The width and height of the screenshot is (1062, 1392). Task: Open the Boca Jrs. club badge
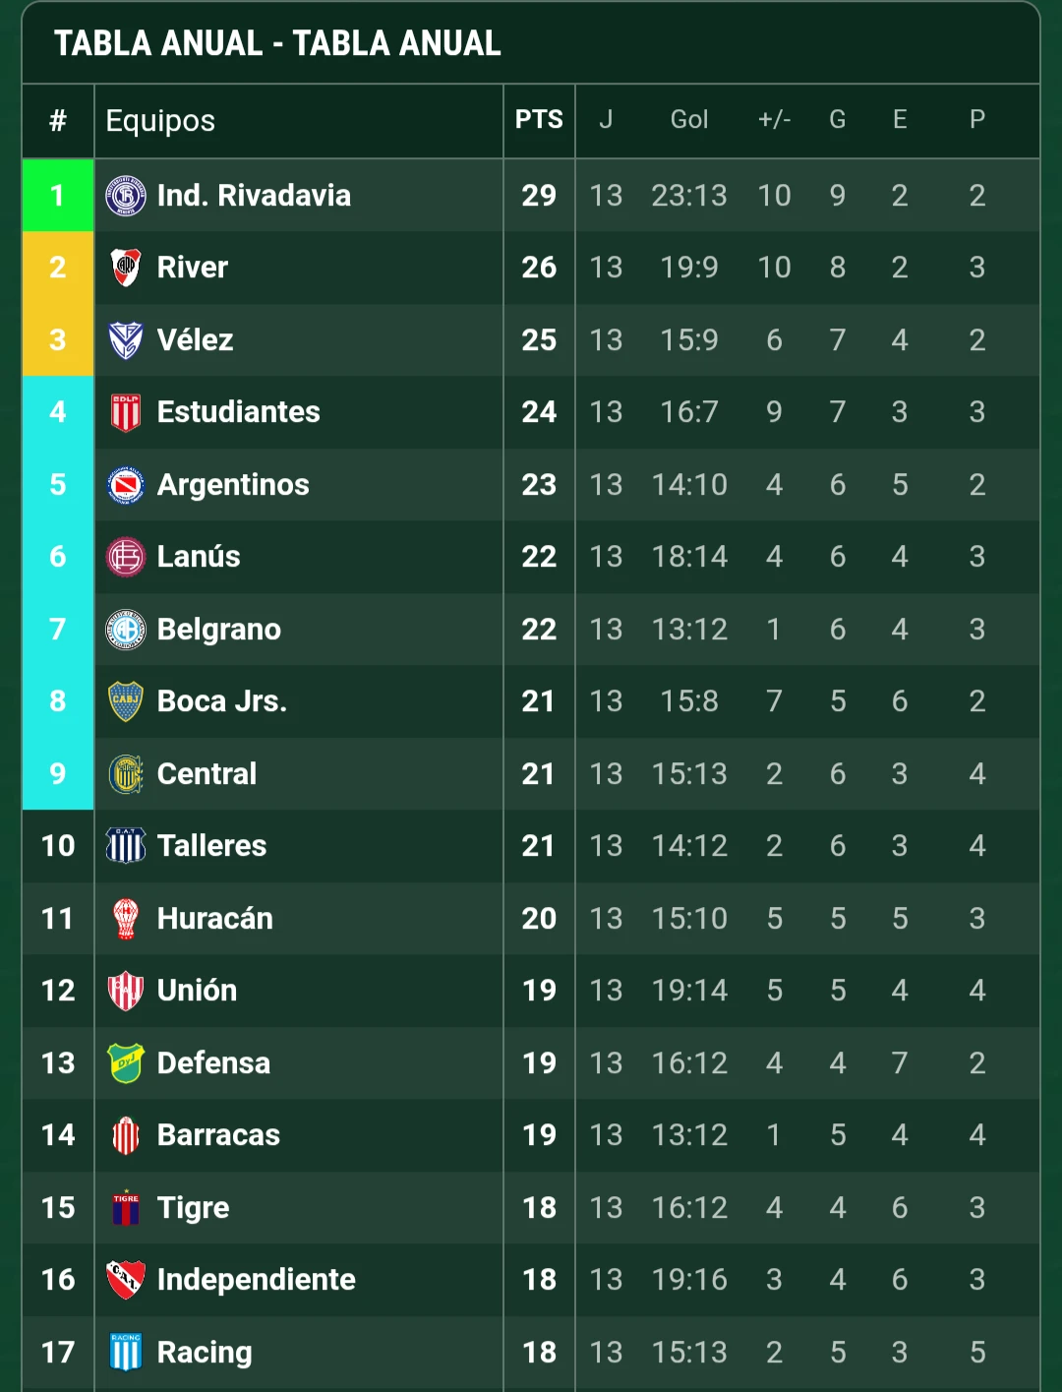[x=126, y=700]
